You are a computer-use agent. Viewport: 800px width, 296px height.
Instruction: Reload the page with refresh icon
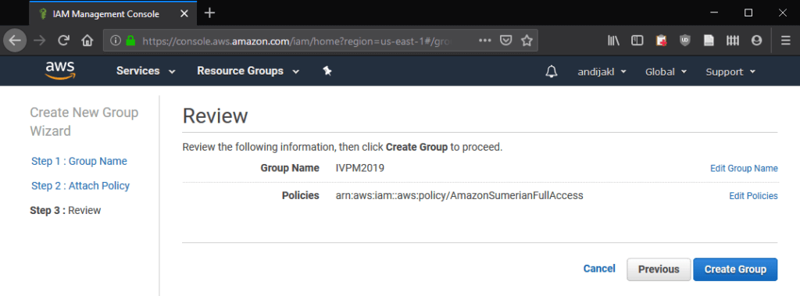pyautogui.click(x=63, y=41)
